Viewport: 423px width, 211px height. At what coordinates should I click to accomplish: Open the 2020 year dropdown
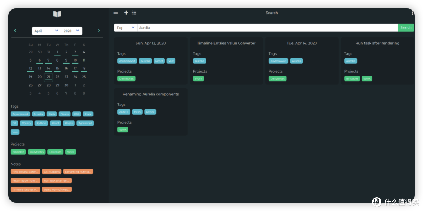point(72,31)
